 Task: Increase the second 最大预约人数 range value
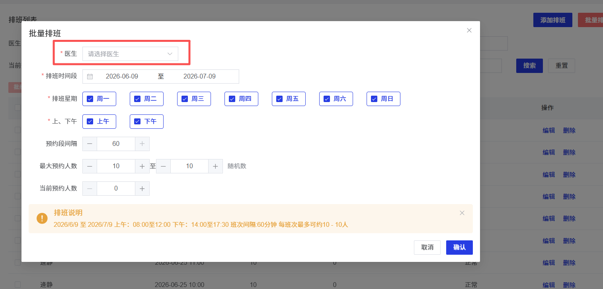pyautogui.click(x=215, y=166)
